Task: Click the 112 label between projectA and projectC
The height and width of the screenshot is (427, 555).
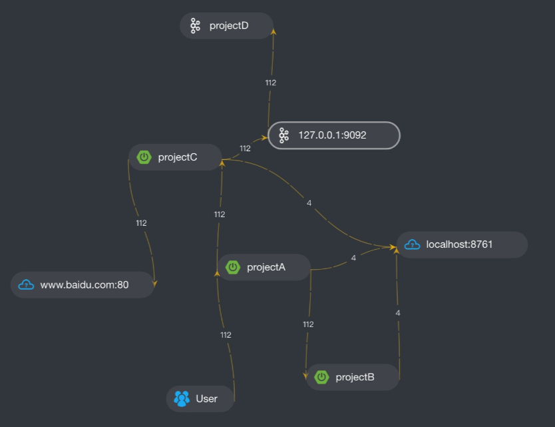Action: pyautogui.click(x=220, y=214)
